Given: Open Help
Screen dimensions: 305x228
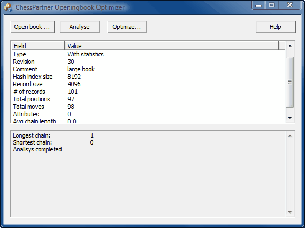Looking at the screenshot, I should (276, 27).
